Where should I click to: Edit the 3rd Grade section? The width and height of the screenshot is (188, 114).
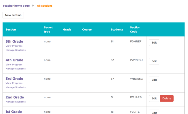[154, 80]
